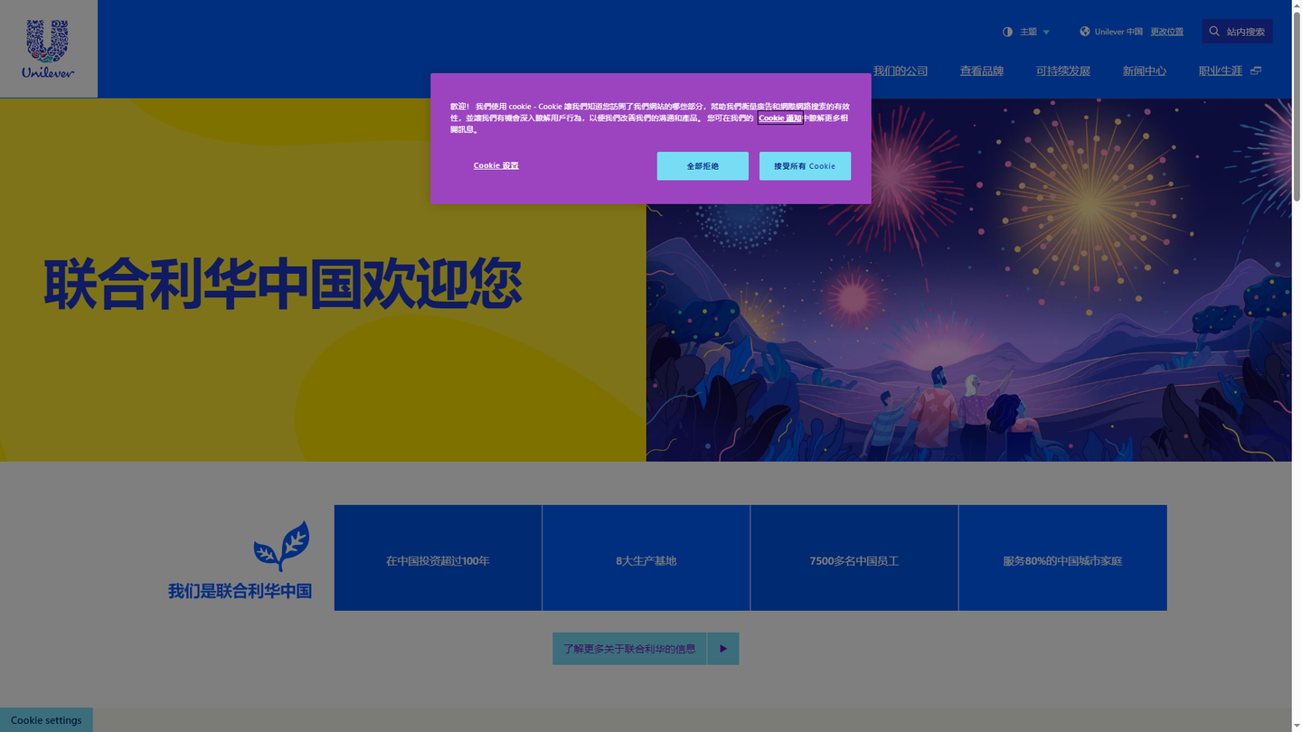Click the 服务80%的中国城市家庭 tile
Viewport: 1302px width, 732px height.
pos(1062,558)
